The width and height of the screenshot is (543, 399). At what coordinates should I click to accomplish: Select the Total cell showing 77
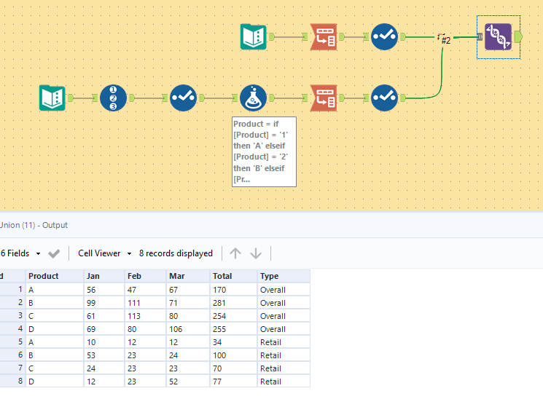234,382
